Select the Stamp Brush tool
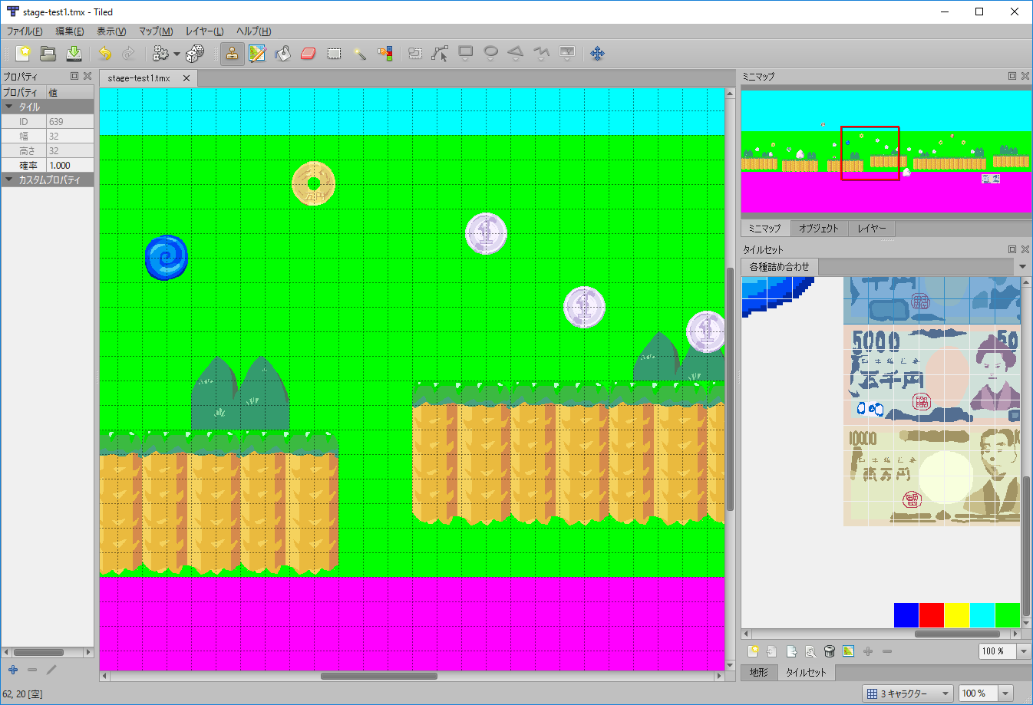1033x705 pixels. pos(232,53)
